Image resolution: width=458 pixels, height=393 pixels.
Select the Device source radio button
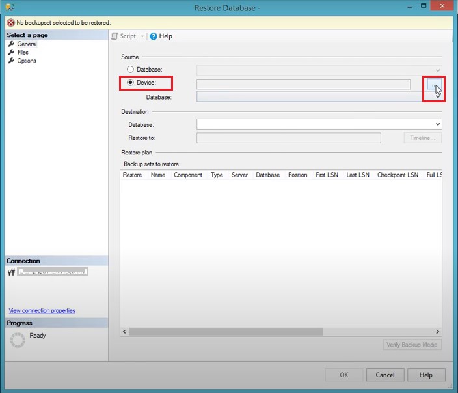pos(131,83)
